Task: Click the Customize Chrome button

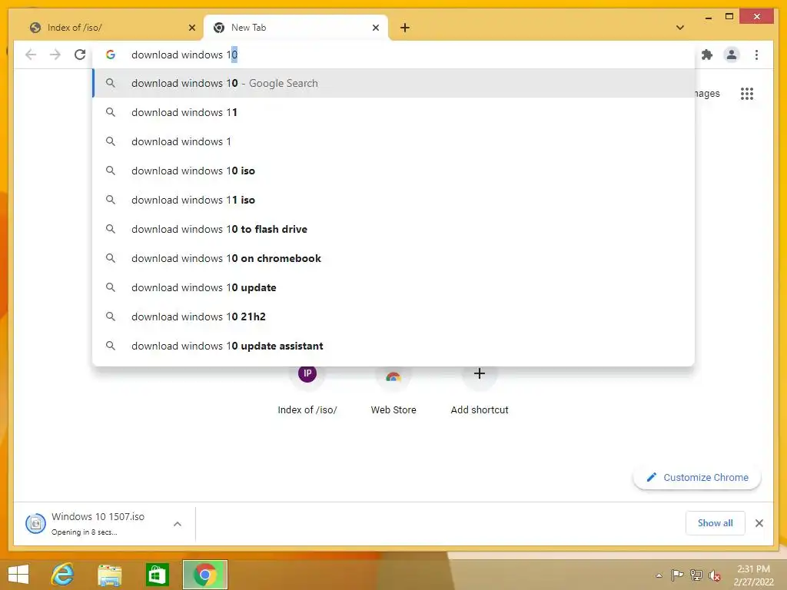Action: click(697, 478)
